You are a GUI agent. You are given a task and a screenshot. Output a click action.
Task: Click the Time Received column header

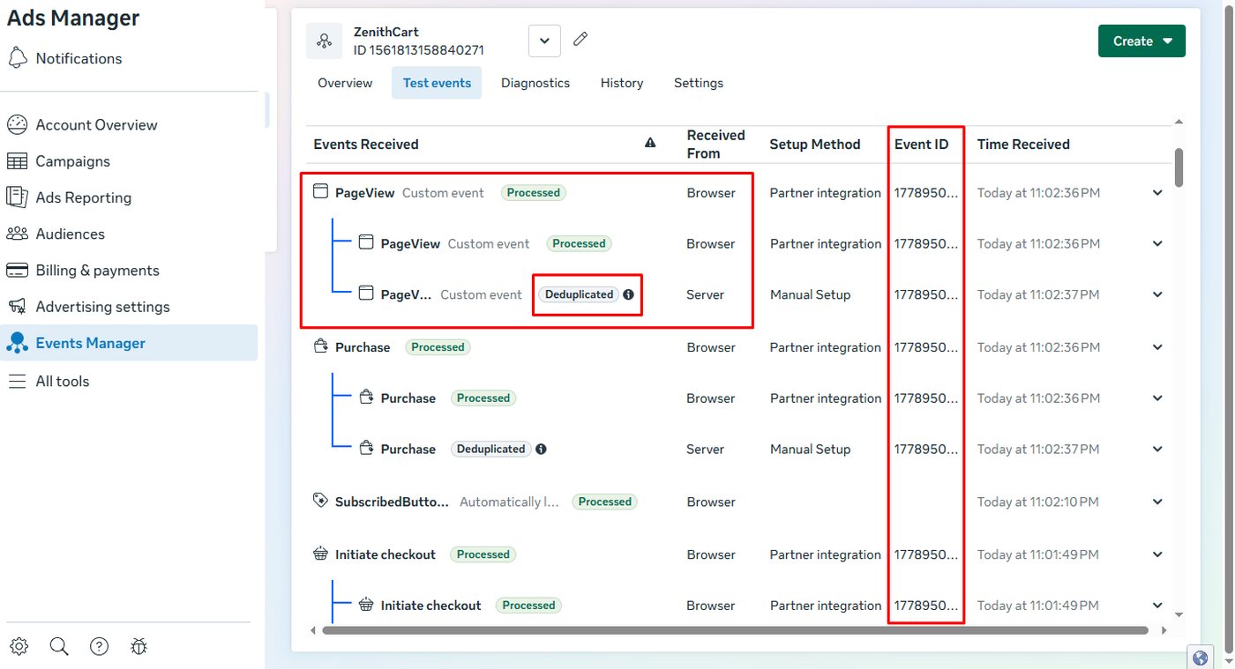(x=1023, y=144)
